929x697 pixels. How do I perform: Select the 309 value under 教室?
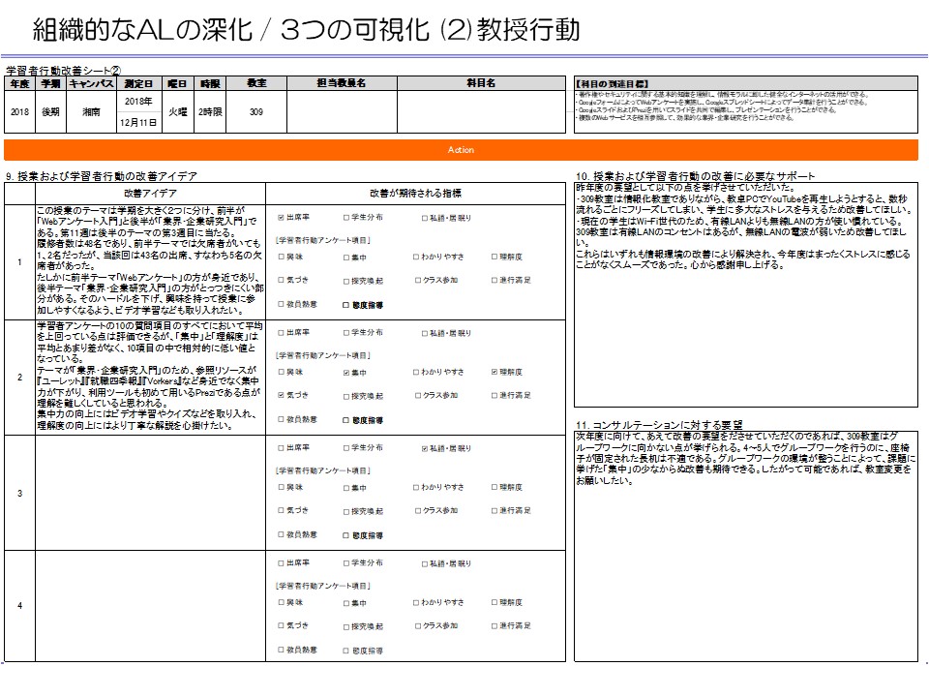[255, 111]
